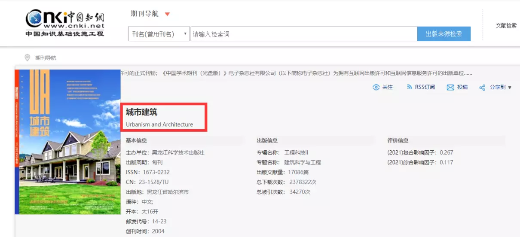Select the founding year 2004
Viewport: 520px width, 237px height.
point(158,231)
